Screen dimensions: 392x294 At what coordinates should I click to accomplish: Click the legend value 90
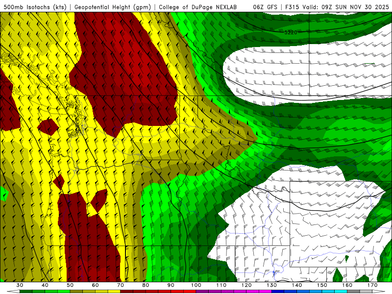171,285
